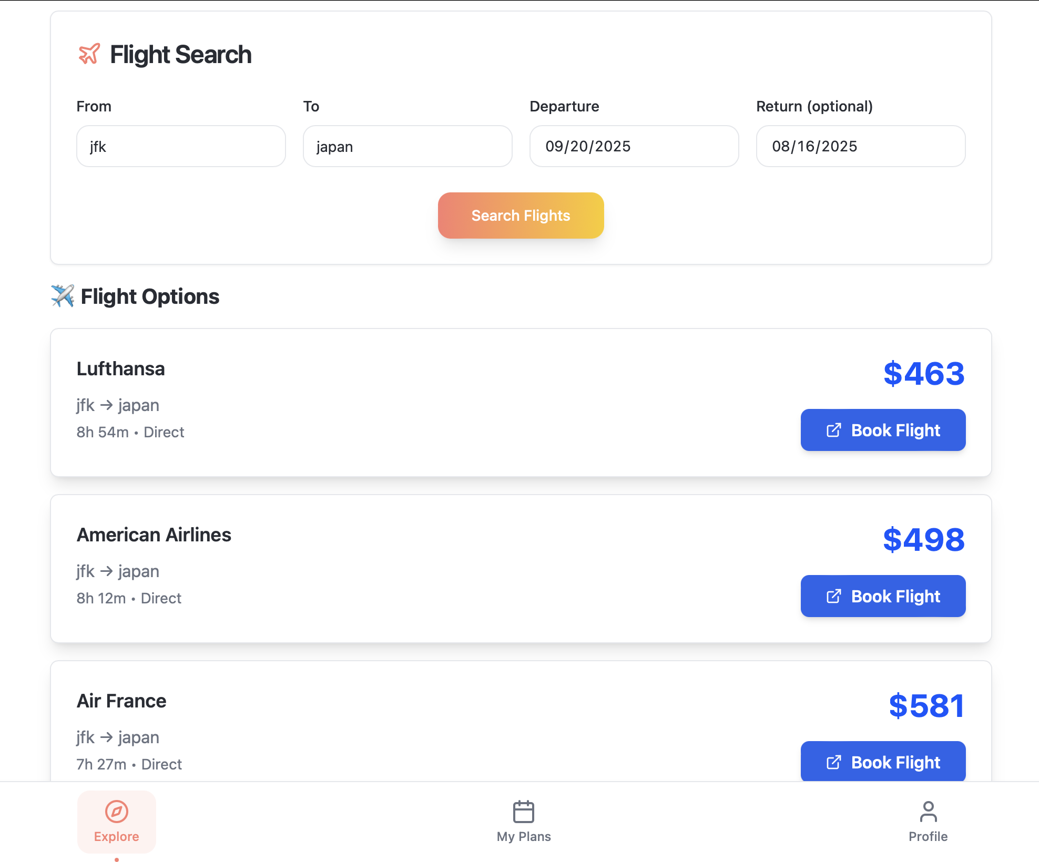The height and width of the screenshot is (862, 1039).
Task: Open the Return date picker
Action: [860, 146]
